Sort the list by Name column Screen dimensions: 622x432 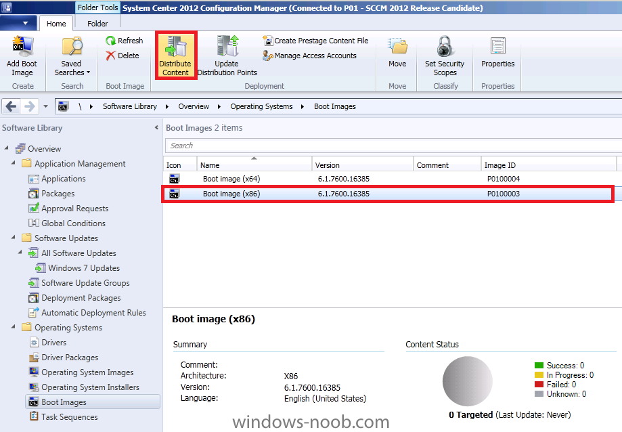pyautogui.click(x=254, y=165)
